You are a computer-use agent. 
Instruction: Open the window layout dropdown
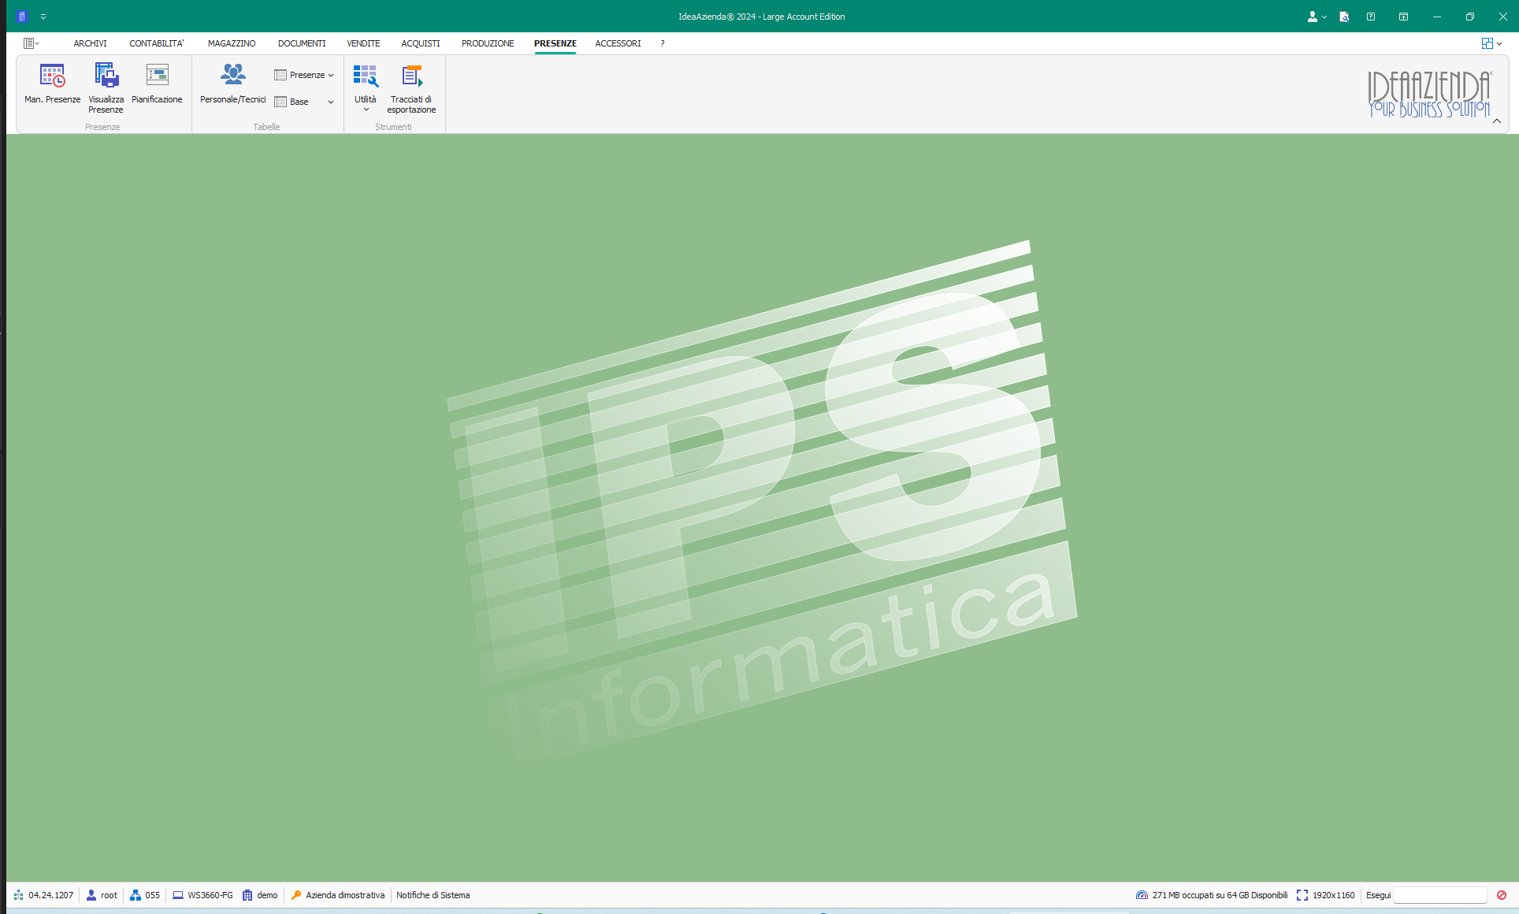point(1491,43)
